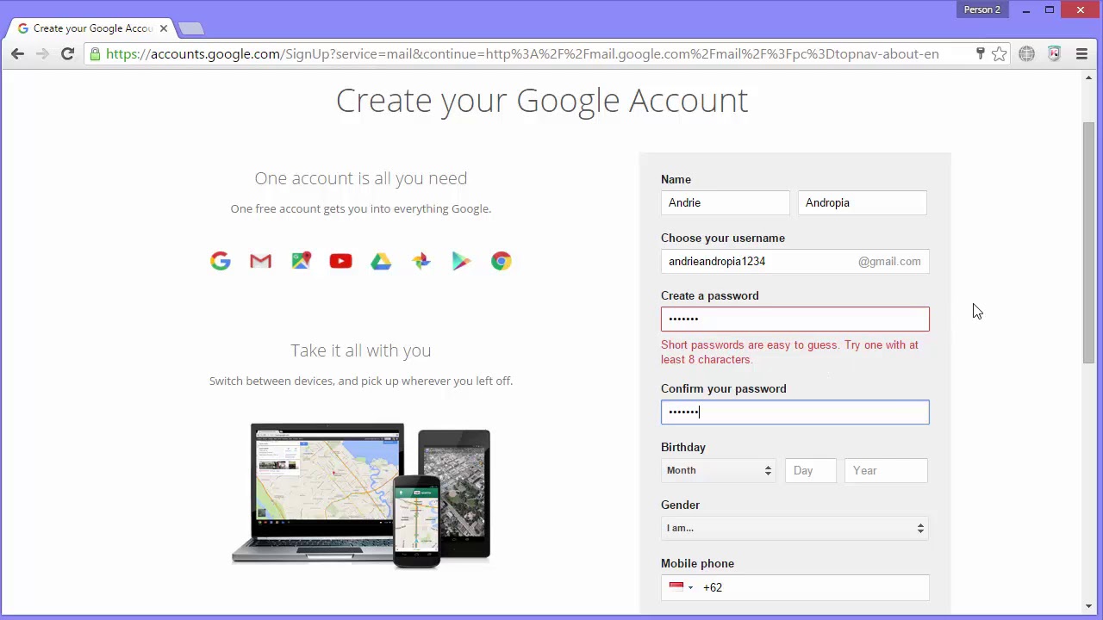
Task: Click the Google Drive icon
Action: 381,261
